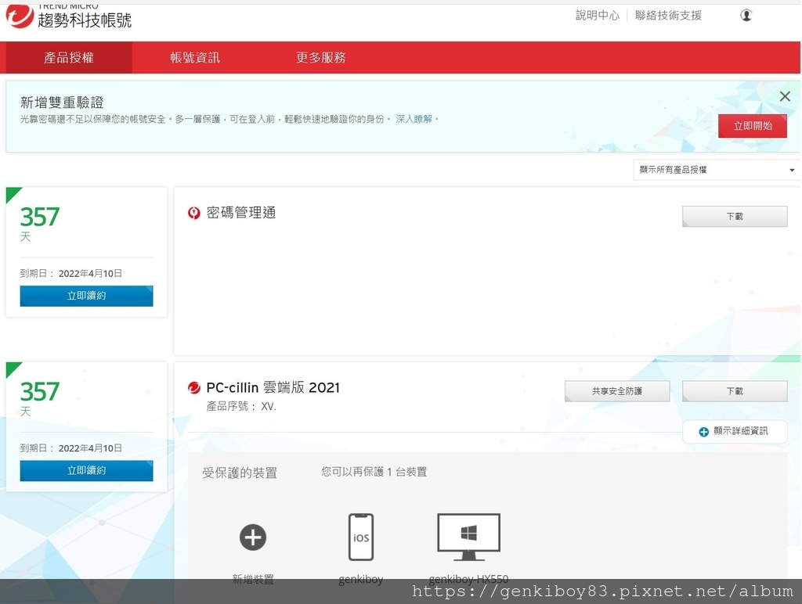
Task: Open the user account profile icon
Action: coord(746,16)
